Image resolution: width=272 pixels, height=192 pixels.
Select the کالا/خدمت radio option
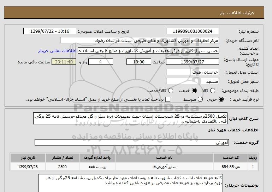[x=171, y=91]
